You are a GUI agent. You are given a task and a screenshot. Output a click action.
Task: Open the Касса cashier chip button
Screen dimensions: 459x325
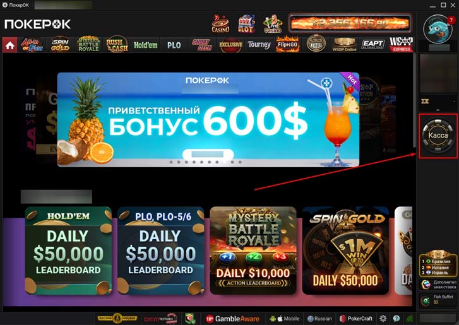[x=438, y=136]
